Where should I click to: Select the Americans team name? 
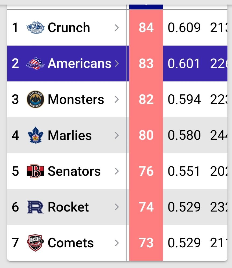tap(80, 64)
